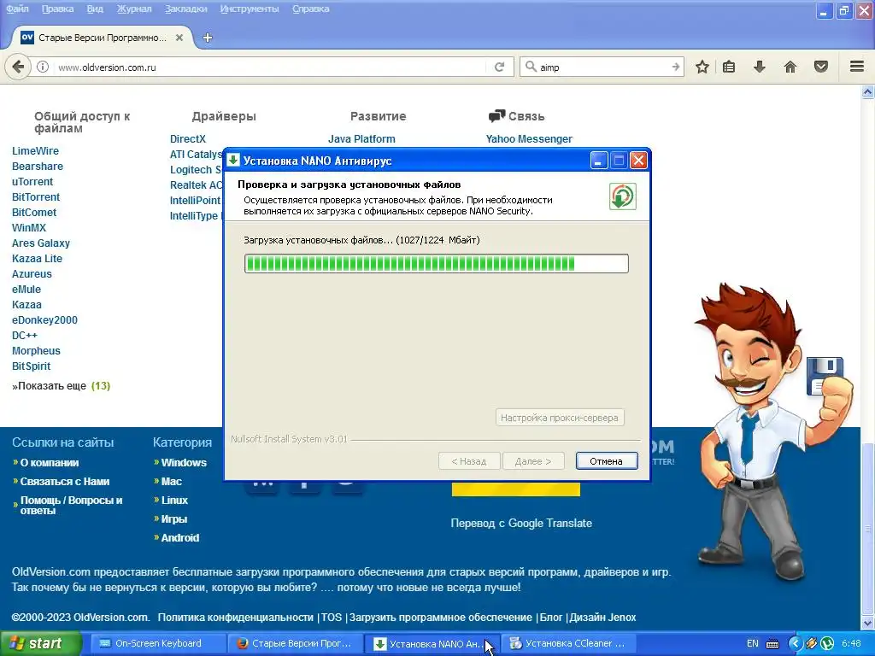Switch to Установка CCleaner taskbar item

click(x=568, y=643)
